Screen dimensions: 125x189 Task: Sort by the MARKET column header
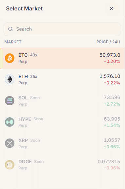13,42
